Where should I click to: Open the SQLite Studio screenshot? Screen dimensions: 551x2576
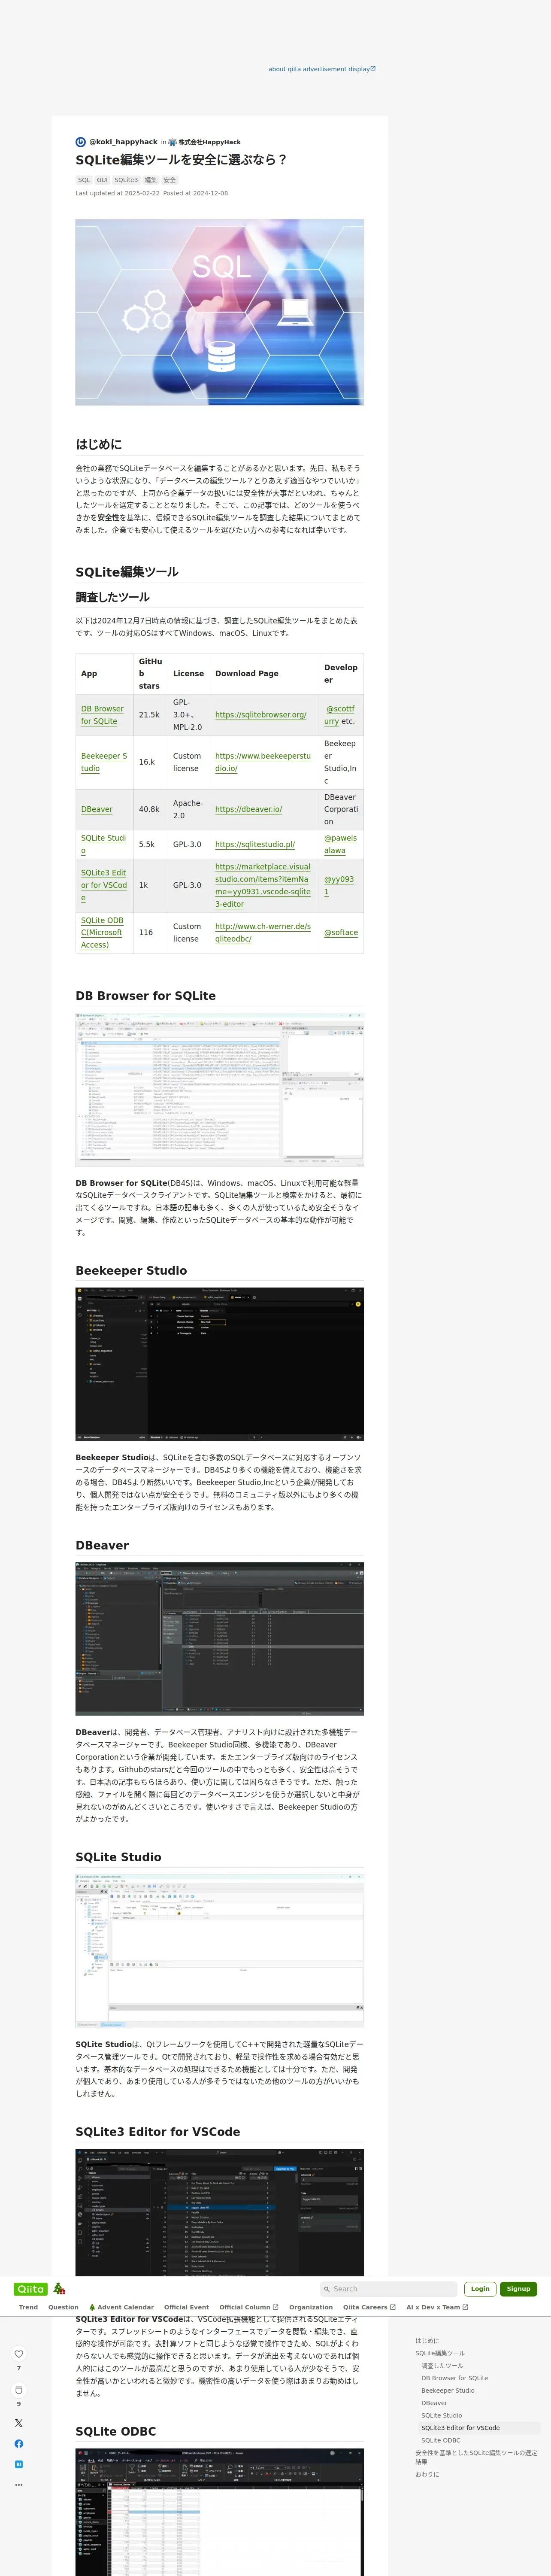click(x=220, y=1950)
